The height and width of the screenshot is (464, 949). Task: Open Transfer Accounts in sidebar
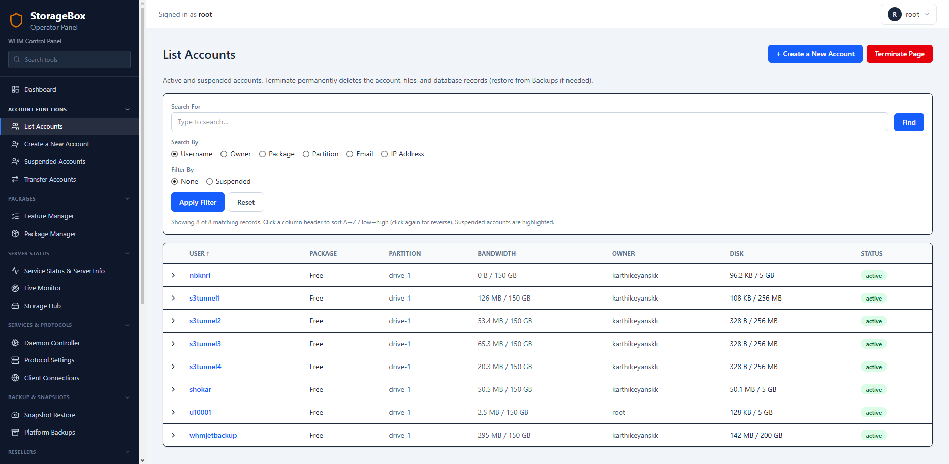pos(69,179)
